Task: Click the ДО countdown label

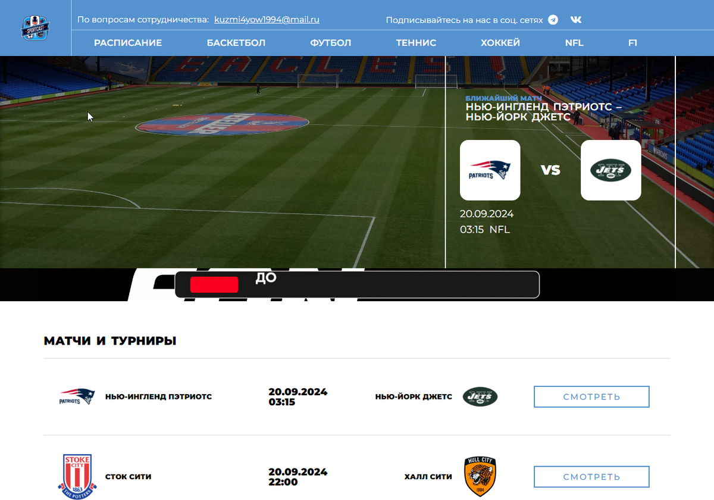Action: pos(266,278)
